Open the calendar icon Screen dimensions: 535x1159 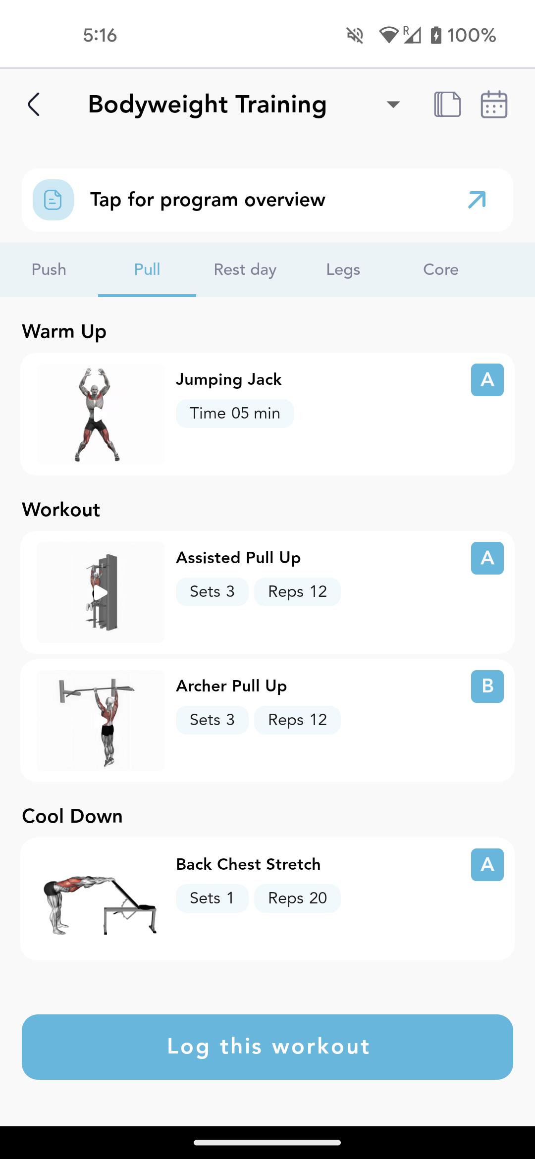pyautogui.click(x=494, y=105)
